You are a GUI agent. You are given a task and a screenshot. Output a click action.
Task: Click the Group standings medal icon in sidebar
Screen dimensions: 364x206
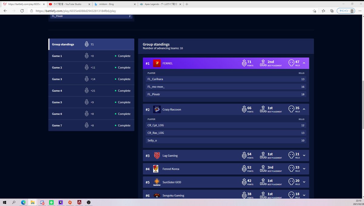(87, 44)
